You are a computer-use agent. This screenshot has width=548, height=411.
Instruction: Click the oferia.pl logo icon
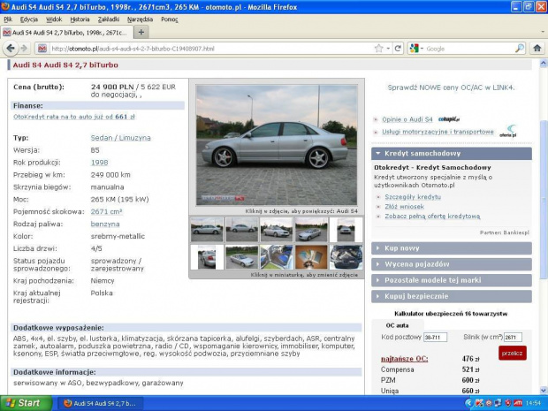(508, 131)
